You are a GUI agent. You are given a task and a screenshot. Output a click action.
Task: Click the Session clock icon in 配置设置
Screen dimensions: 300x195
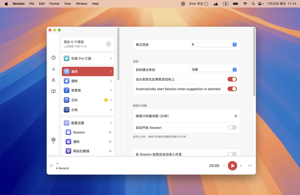click(68, 132)
